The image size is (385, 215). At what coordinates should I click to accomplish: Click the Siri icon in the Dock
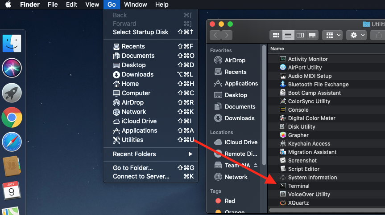point(12,68)
